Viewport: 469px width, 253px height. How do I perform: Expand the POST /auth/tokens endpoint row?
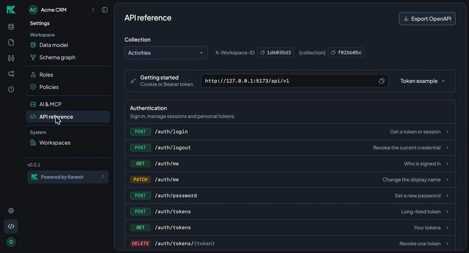point(290,212)
